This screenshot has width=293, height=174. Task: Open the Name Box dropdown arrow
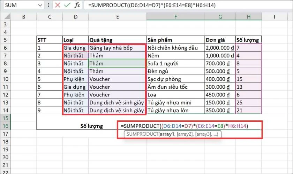[x=40, y=6]
